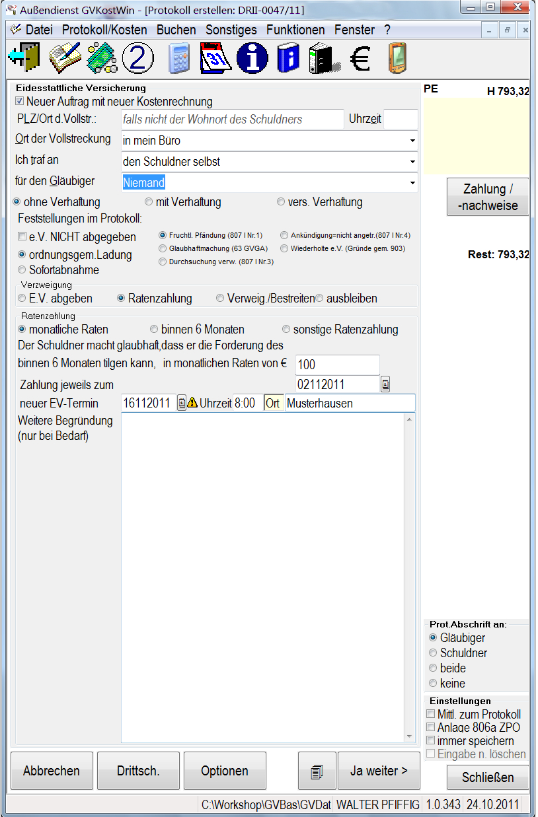Expand the 'Ort der Vollstreckung' dropdown

tap(412, 141)
